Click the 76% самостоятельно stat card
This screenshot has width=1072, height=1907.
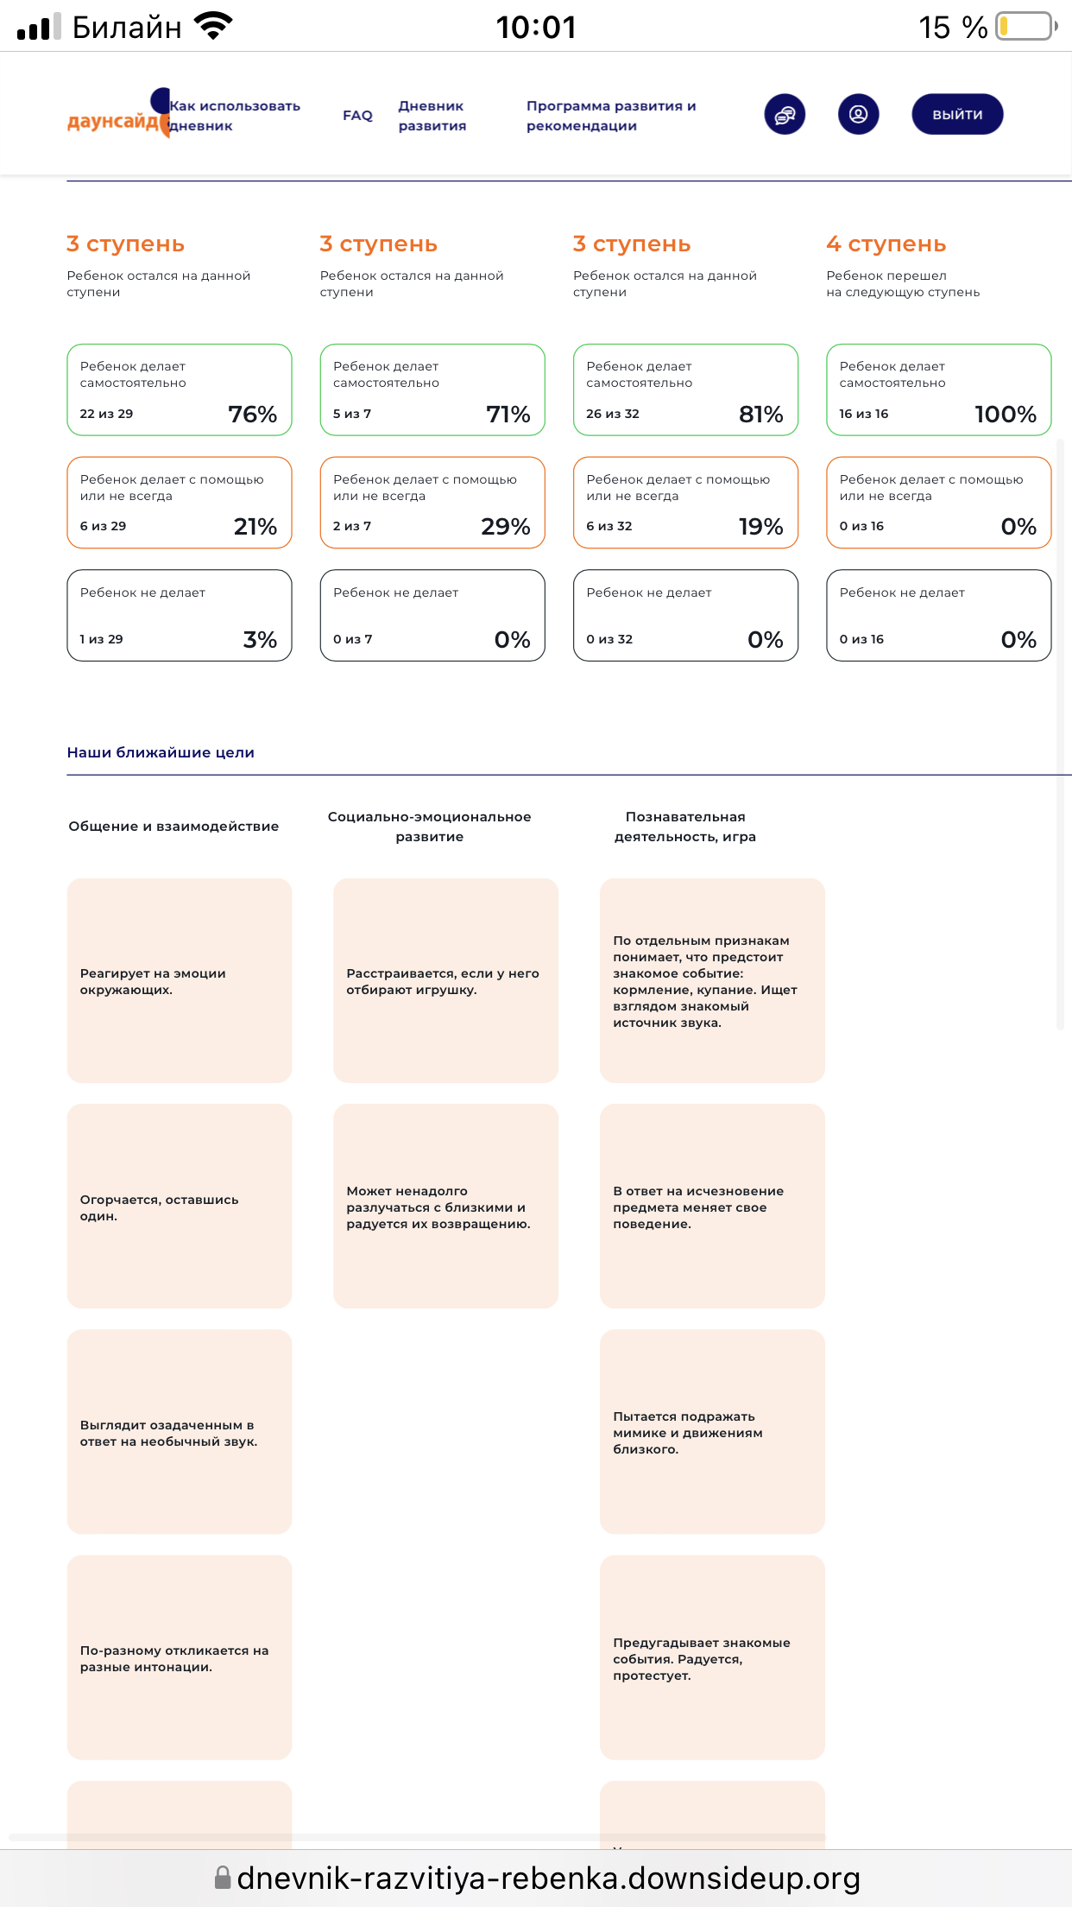[x=180, y=390]
